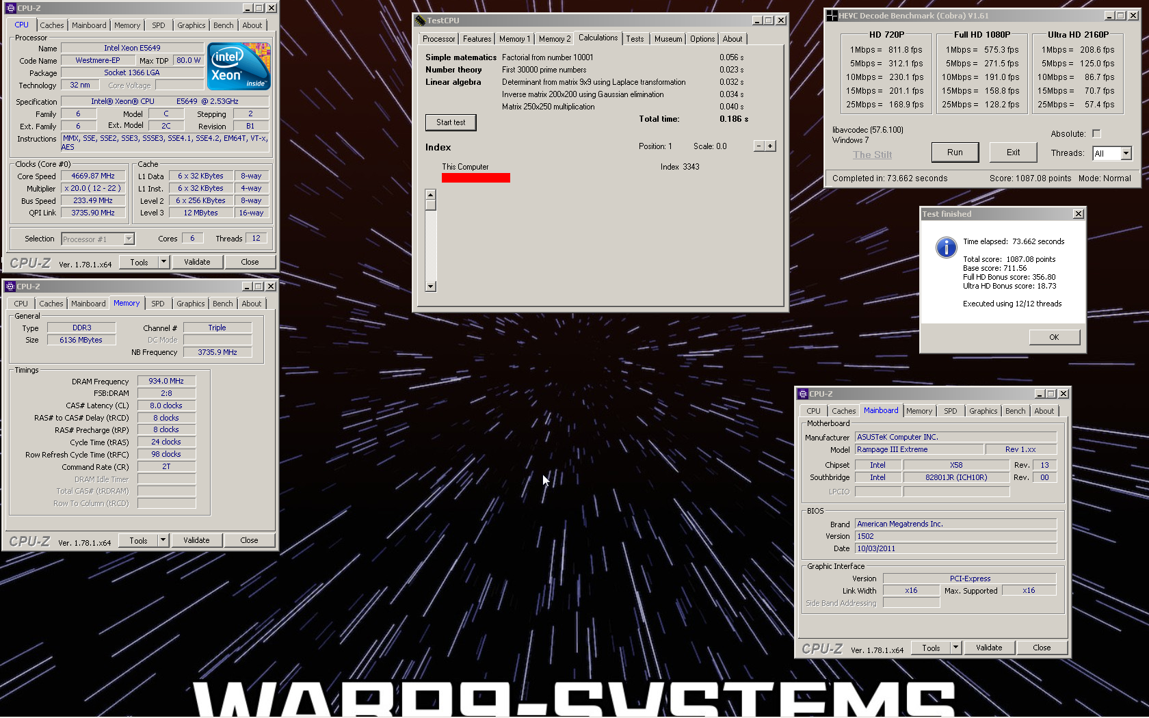Open SPD tab in CPU-Z CPU window
1149x718 pixels.
tap(159, 25)
